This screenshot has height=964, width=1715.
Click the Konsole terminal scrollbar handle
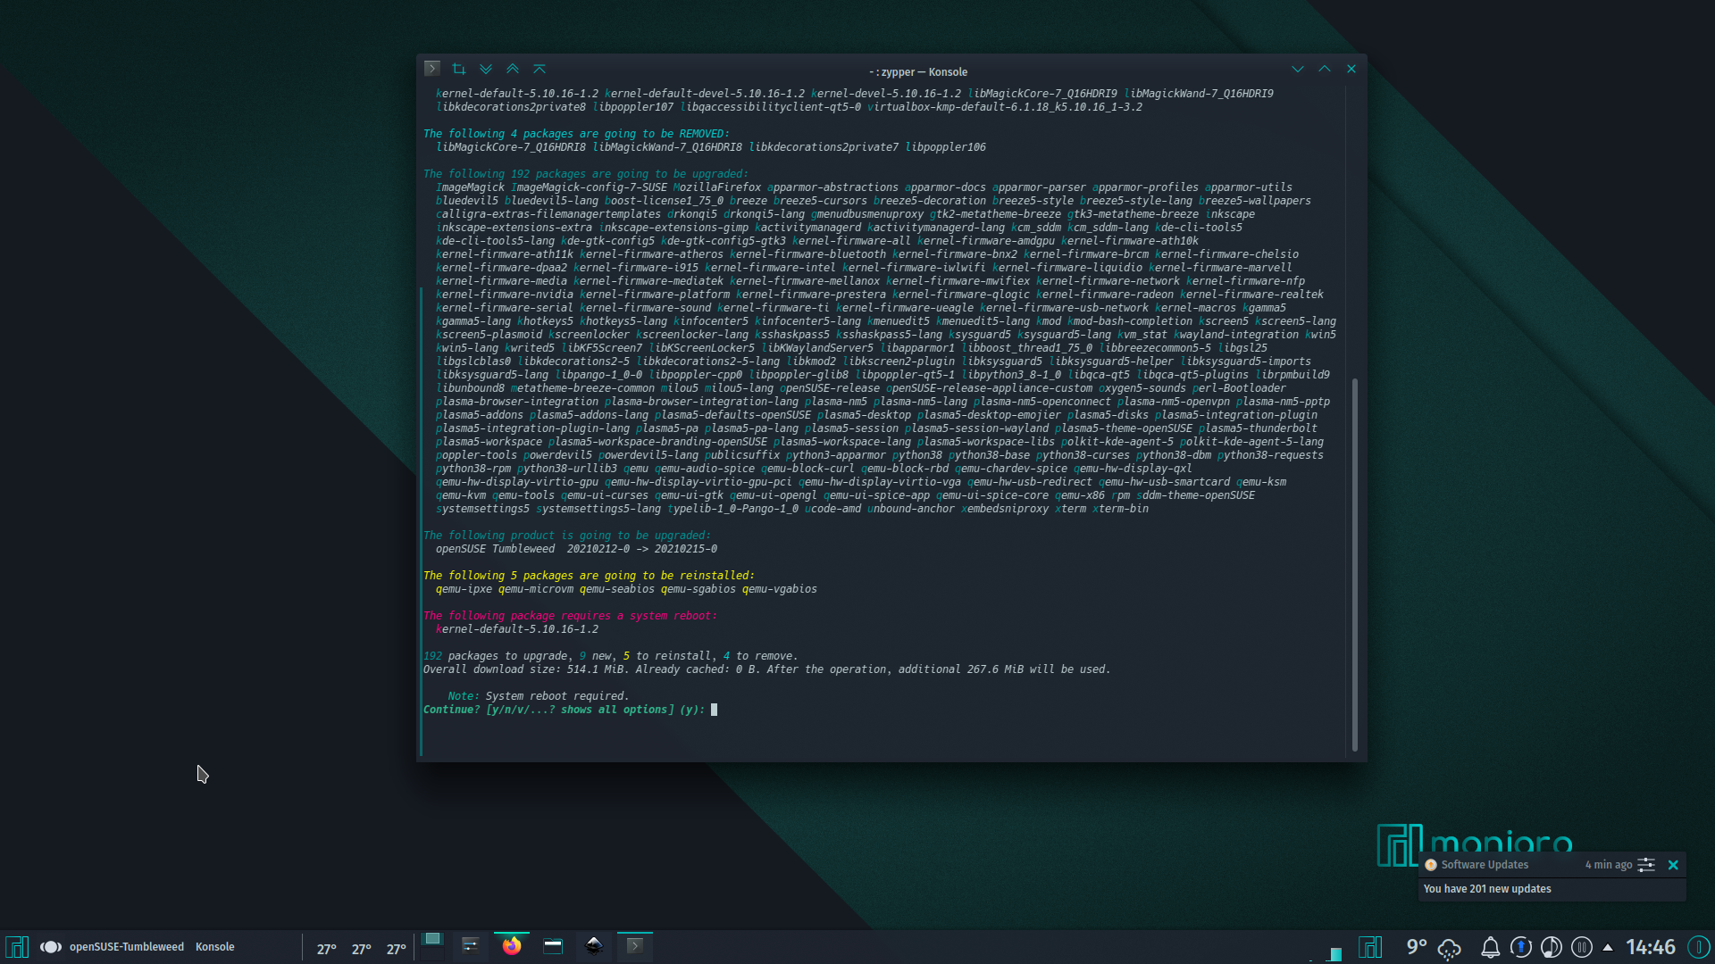pos(1355,564)
